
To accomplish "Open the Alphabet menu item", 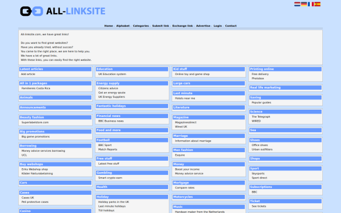I will pyautogui.click(x=123, y=26).
